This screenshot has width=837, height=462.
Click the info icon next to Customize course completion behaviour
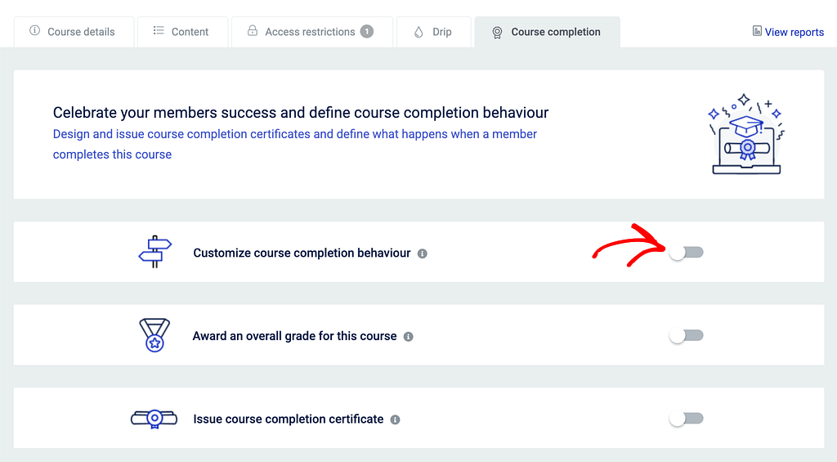click(x=423, y=253)
